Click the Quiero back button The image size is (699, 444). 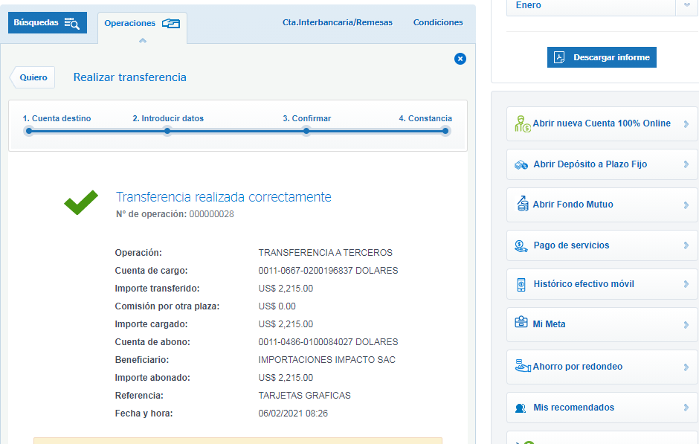pyautogui.click(x=33, y=77)
